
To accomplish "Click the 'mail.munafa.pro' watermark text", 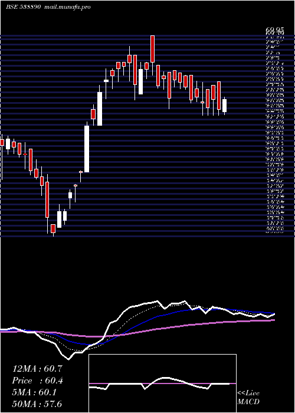I will coord(66,7).
